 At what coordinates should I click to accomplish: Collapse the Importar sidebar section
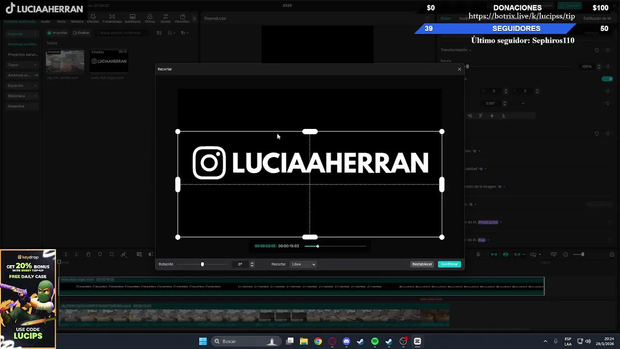(35, 34)
